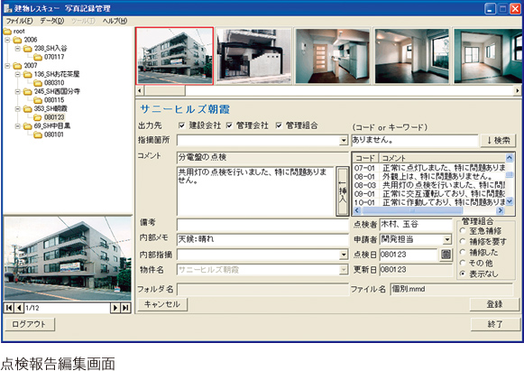Click the ログアウト button
This screenshot has height=371, width=524.
tap(29, 324)
